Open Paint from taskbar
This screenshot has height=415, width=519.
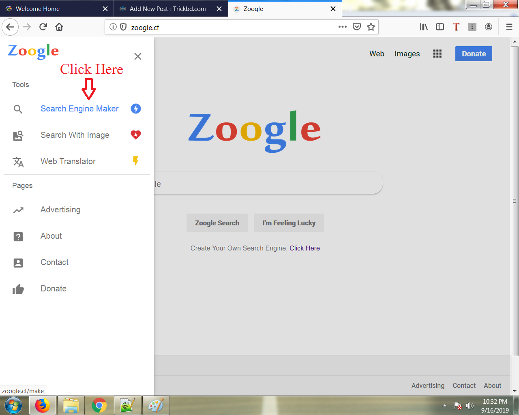[x=156, y=406]
